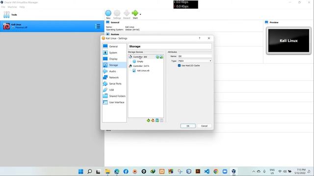Select Controller: SATA in storage tree

pyautogui.click(x=141, y=66)
